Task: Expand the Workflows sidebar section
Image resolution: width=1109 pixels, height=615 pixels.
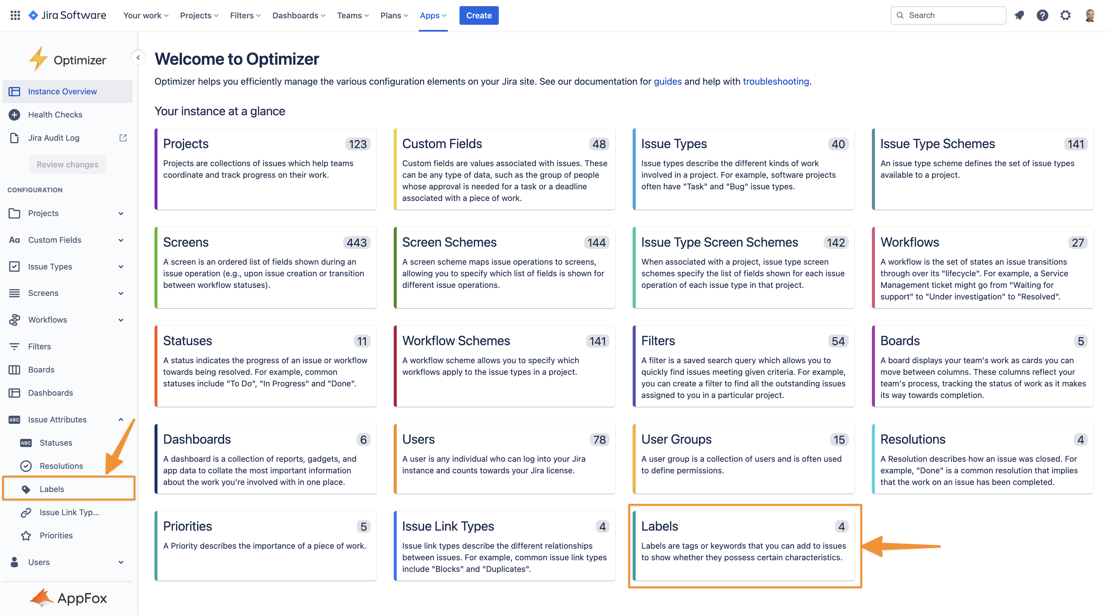Action: [121, 320]
